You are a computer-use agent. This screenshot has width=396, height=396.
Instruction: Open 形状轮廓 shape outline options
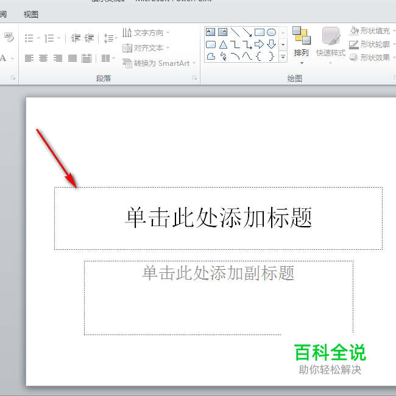(x=372, y=44)
